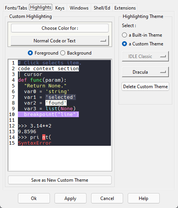
Task: Click the breakpoint("line") sample line
Action: pyautogui.click(x=48, y=114)
